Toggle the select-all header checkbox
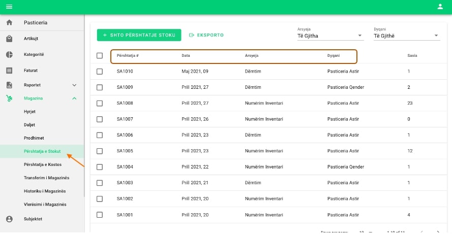Viewport: 452px width, 234px height. [x=100, y=55]
